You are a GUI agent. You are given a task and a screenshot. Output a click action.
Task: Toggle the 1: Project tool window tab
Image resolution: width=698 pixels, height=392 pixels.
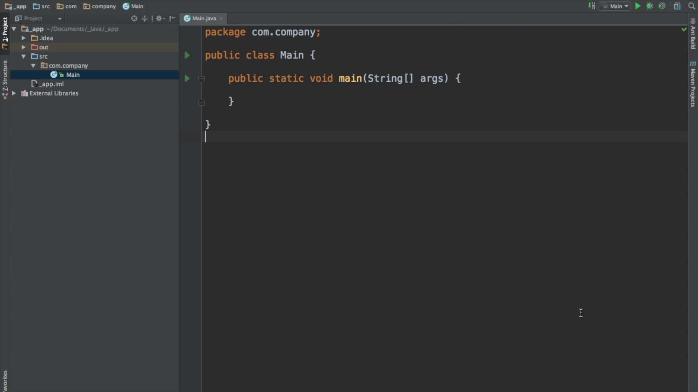coord(5,33)
